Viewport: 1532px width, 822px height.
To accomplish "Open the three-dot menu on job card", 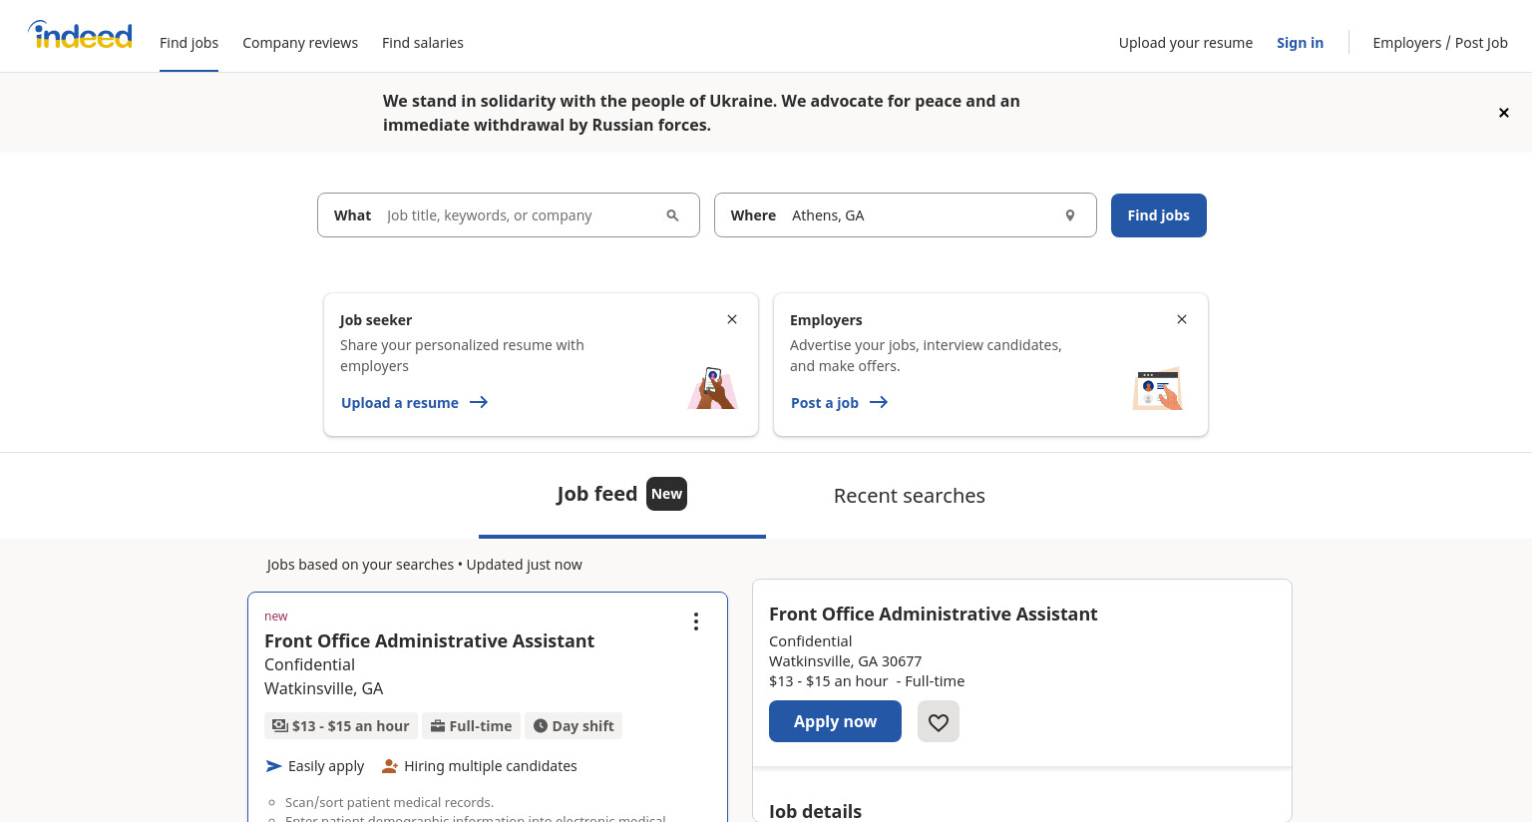I will click(696, 621).
